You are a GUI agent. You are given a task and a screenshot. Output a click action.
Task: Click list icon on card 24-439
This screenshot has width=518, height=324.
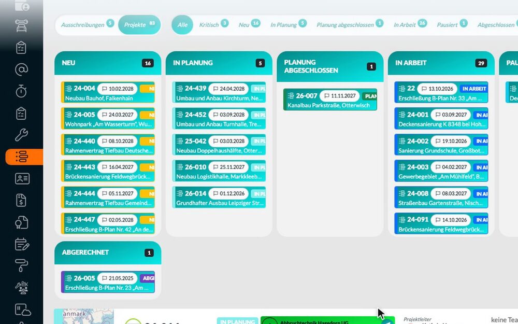pyautogui.click(x=180, y=89)
